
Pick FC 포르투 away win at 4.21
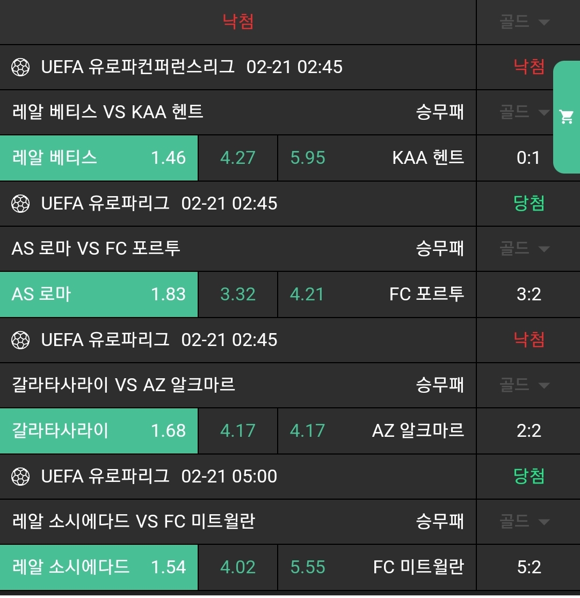pos(376,294)
